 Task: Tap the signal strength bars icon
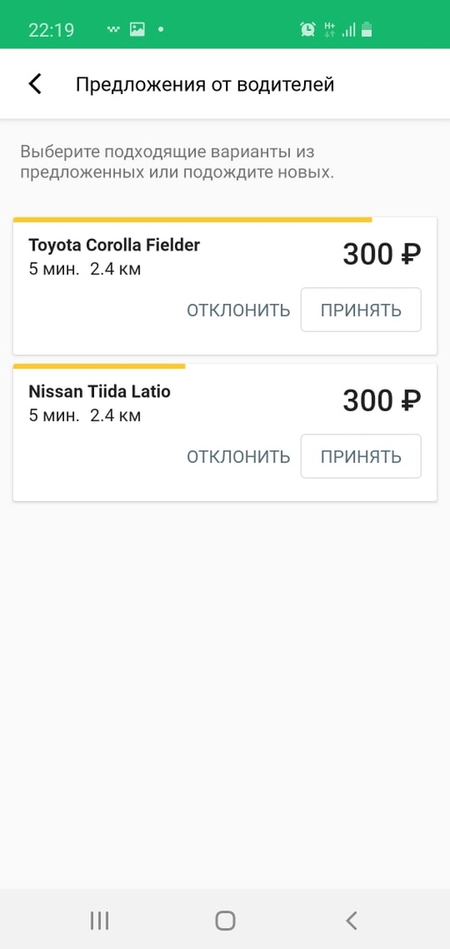348,30
